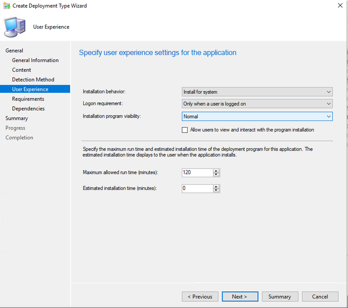
Task: Click the Summary button at bottom
Action: point(280,297)
